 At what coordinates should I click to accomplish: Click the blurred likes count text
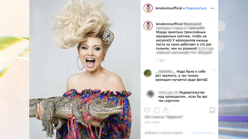(164, 117)
